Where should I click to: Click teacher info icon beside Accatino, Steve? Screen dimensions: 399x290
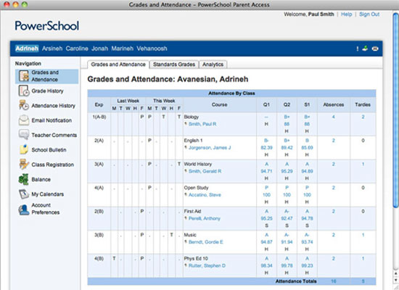tap(186, 195)
